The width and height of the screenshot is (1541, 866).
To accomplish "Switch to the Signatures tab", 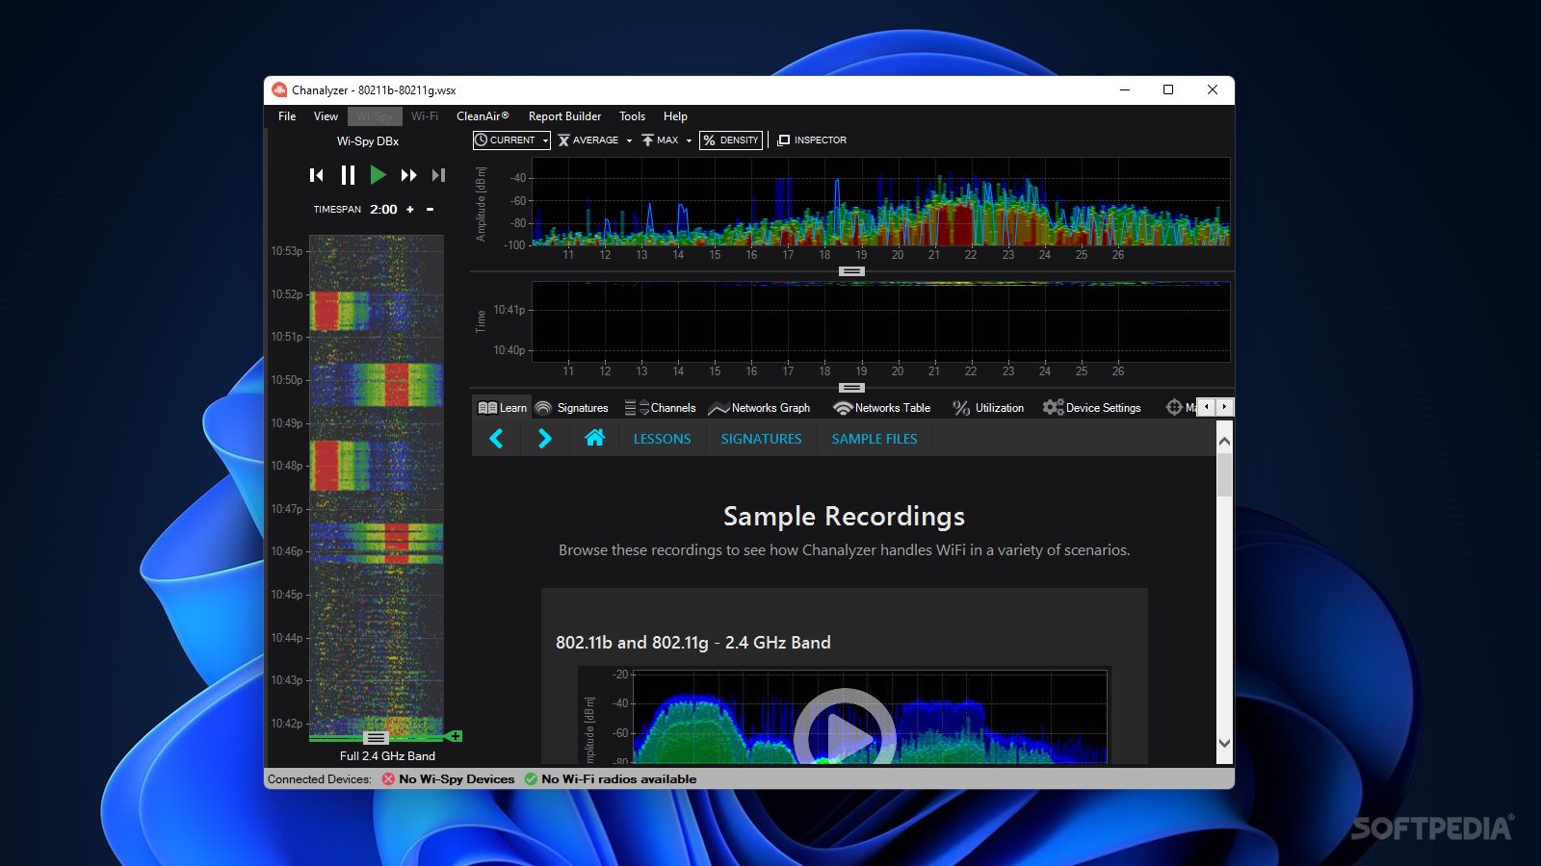I will click(571, 408).
